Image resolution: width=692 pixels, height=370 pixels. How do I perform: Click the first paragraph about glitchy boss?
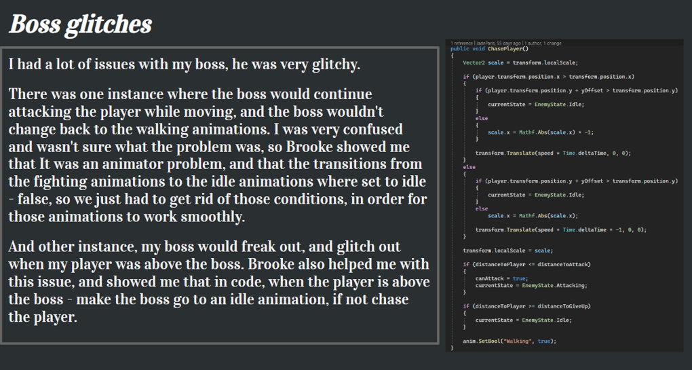(185, 64)
